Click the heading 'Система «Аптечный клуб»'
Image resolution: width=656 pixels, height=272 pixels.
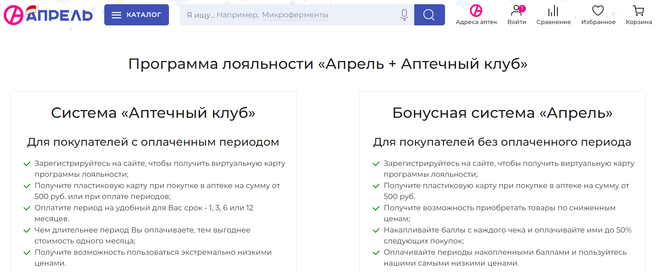(x=153, y=113)
